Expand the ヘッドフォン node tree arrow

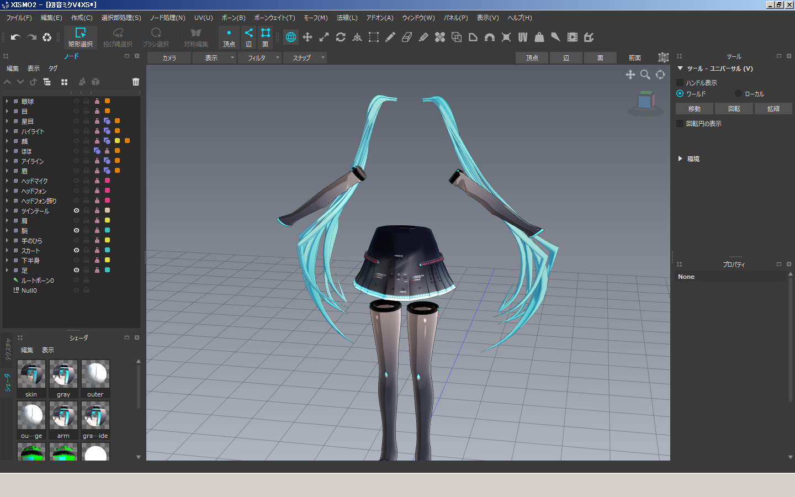(7, 191)
